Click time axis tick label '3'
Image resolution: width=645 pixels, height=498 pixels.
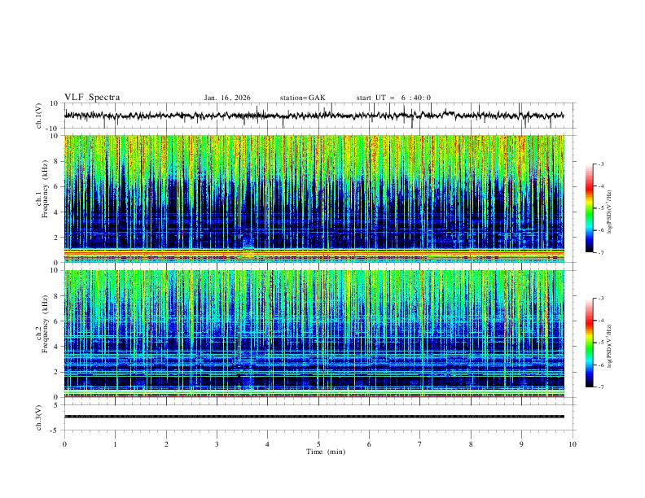(217, 444)
